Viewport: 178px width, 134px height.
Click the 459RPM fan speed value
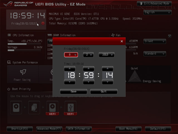133,41
